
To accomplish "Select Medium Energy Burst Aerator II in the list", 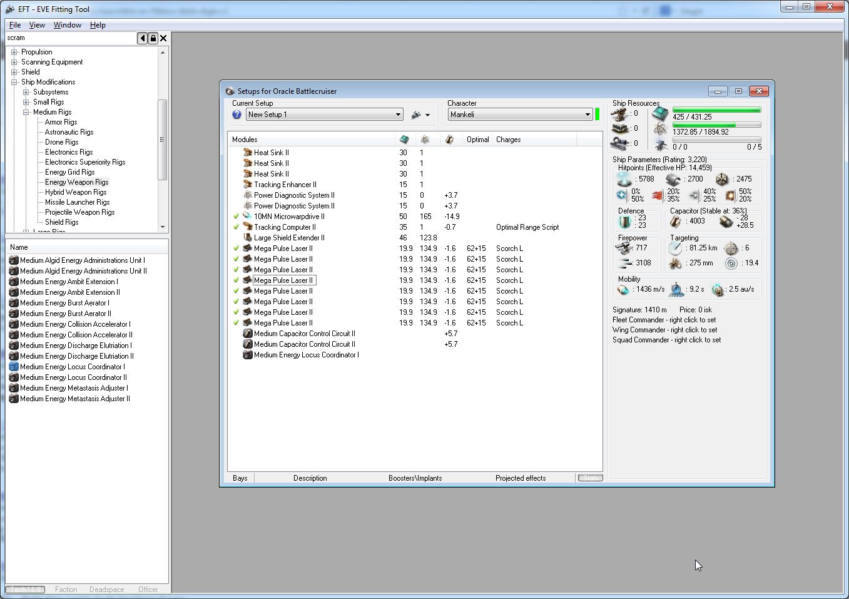I will point(66,314).
